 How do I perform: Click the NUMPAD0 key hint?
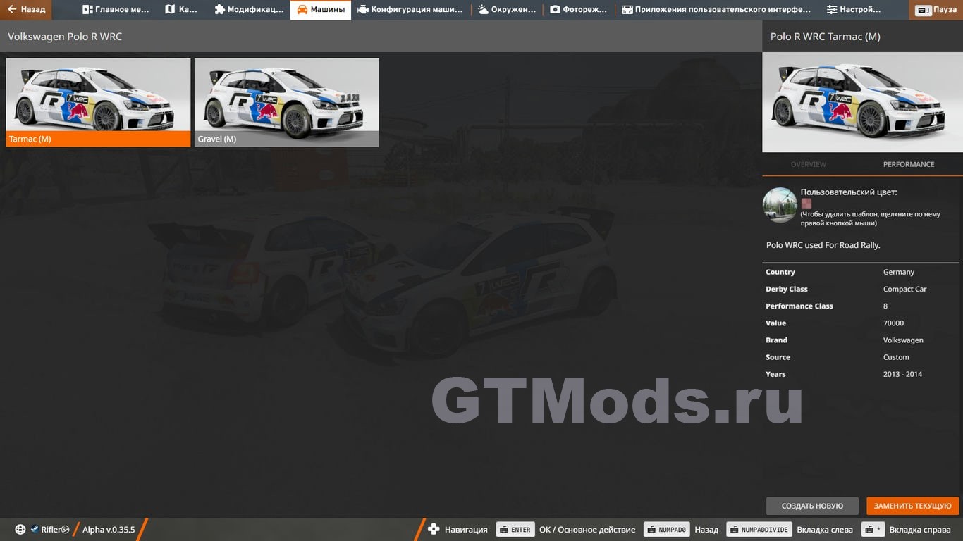coord(666,530)
